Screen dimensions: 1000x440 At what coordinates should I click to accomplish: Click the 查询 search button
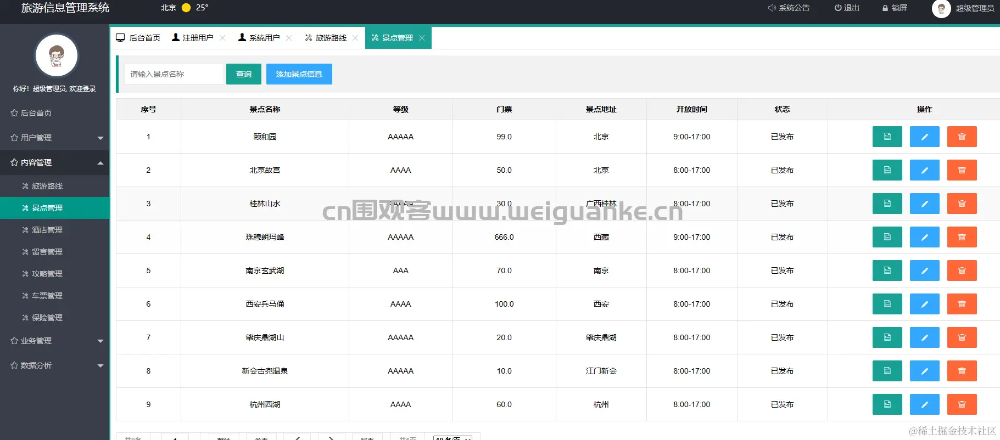pyautogui.click(x=244, y=74)
